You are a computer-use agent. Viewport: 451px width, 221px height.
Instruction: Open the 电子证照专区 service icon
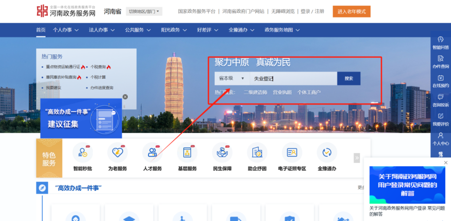pyautogui.click(x=292, y=152)
